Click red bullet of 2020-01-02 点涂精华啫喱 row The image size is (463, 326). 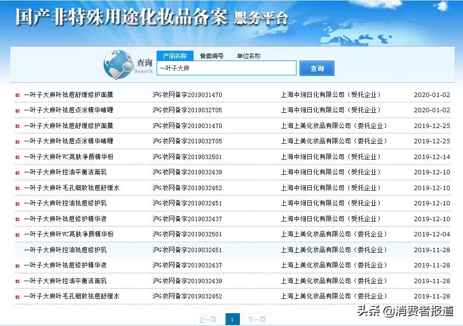click(x=17, y=111)
